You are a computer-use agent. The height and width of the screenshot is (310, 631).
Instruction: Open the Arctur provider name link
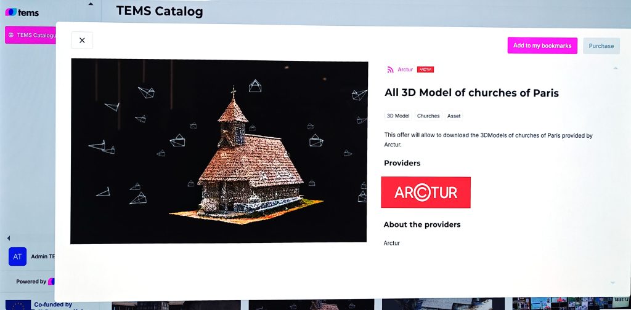pyautogui.click(x=405, y=70)
